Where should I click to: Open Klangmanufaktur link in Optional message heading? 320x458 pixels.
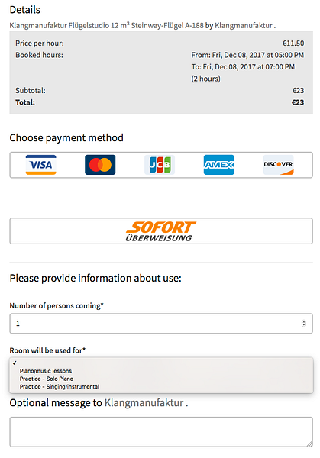click(144, 403)
